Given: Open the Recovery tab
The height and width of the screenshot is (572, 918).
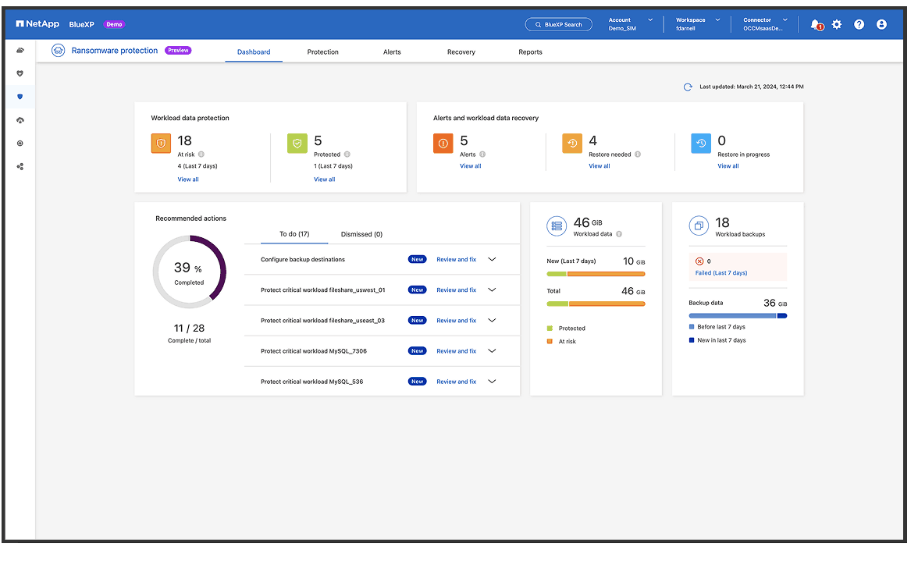Looking at the screenshot, I should [x=461, y=52].
